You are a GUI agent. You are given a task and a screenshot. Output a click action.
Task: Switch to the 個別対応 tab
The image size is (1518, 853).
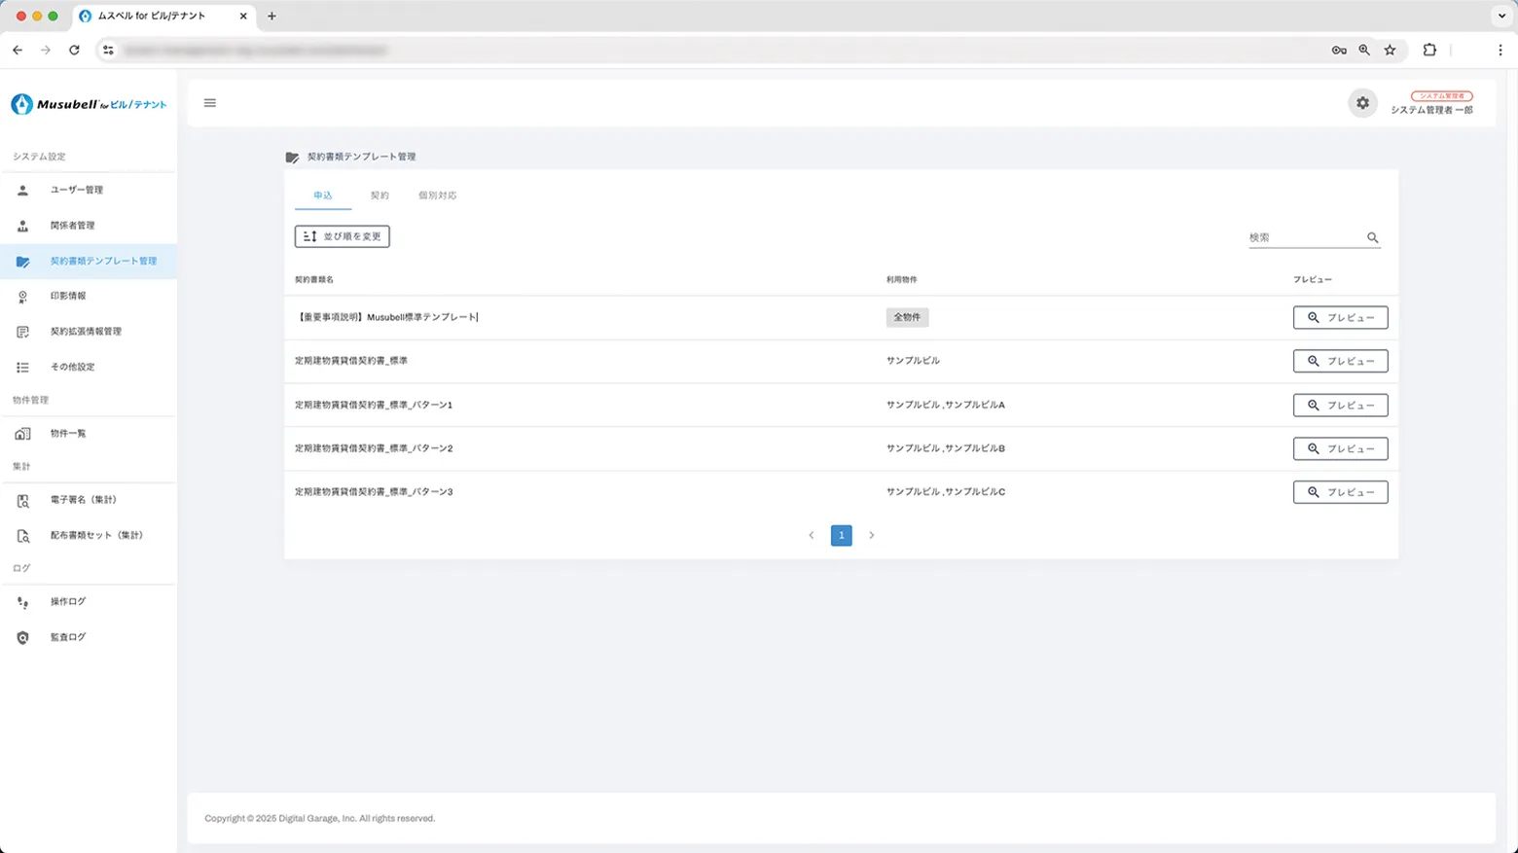pos(437,195)
